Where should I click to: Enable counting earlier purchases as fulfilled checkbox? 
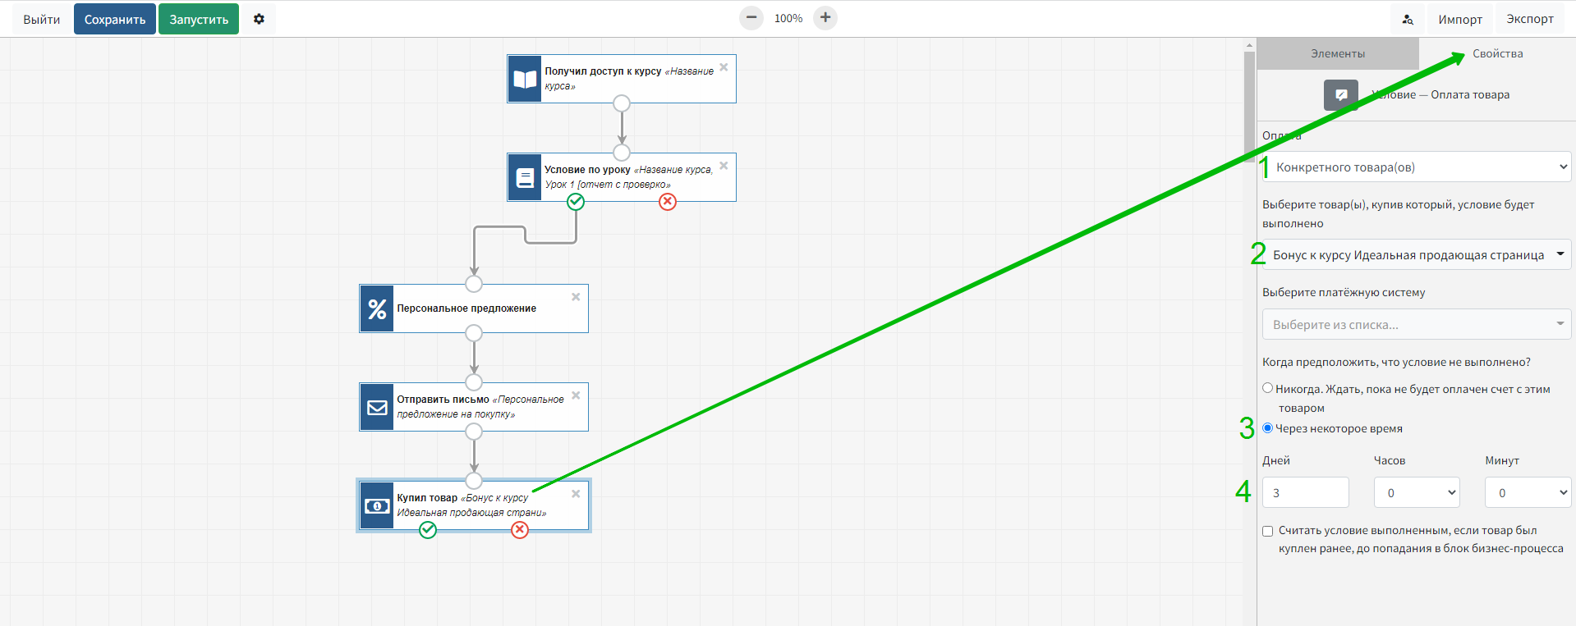pyautogui.click(x=1267, y=531)
